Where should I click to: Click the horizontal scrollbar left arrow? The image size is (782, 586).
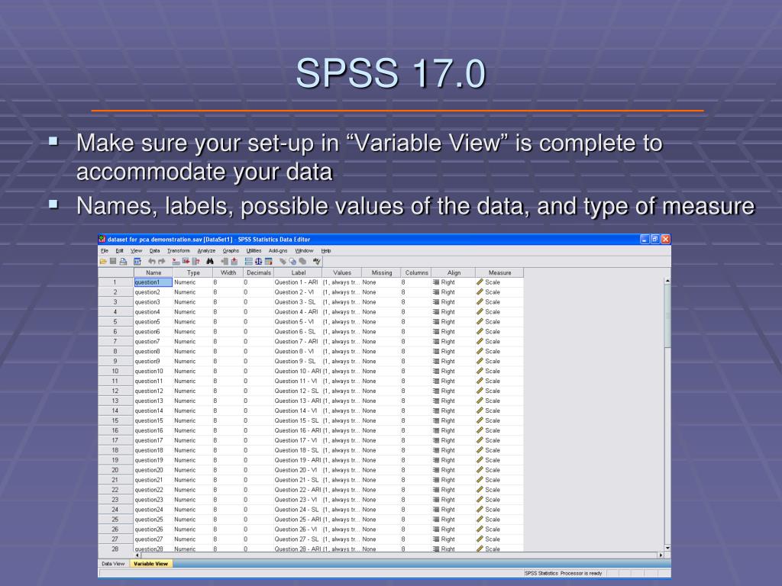[x=137, y=555]
